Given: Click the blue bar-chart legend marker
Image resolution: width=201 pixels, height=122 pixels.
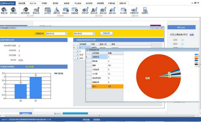Looking at the screenshot, I should [56, 74].
